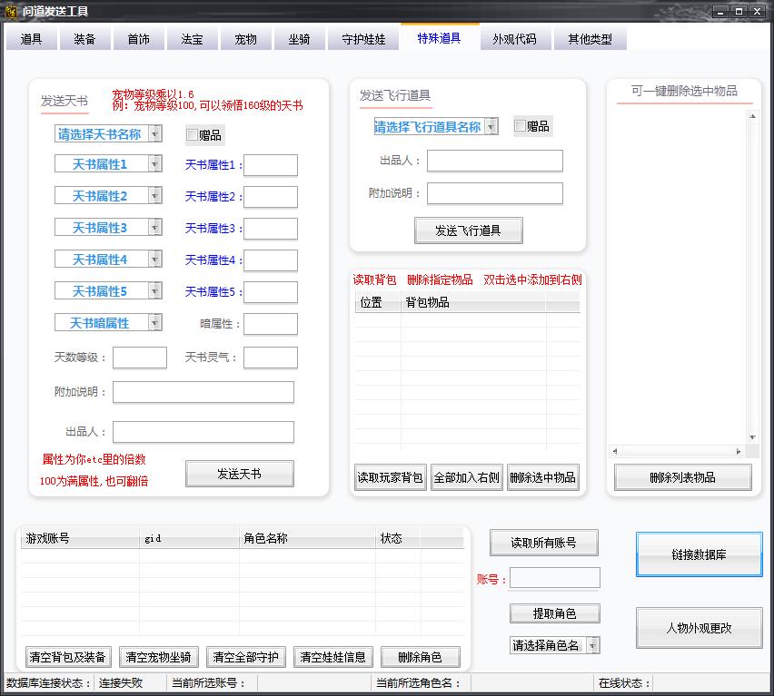This screenshot has height=696, width=774.
Task: Click the 链接数据库 button
Action: [x=699, y=554]
